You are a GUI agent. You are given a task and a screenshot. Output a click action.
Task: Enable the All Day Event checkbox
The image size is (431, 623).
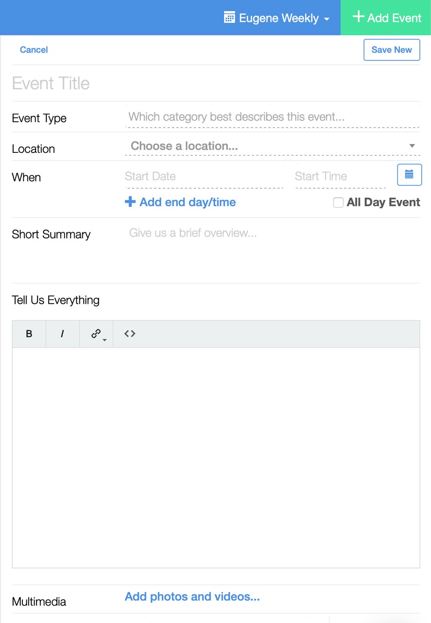(338, 202)
